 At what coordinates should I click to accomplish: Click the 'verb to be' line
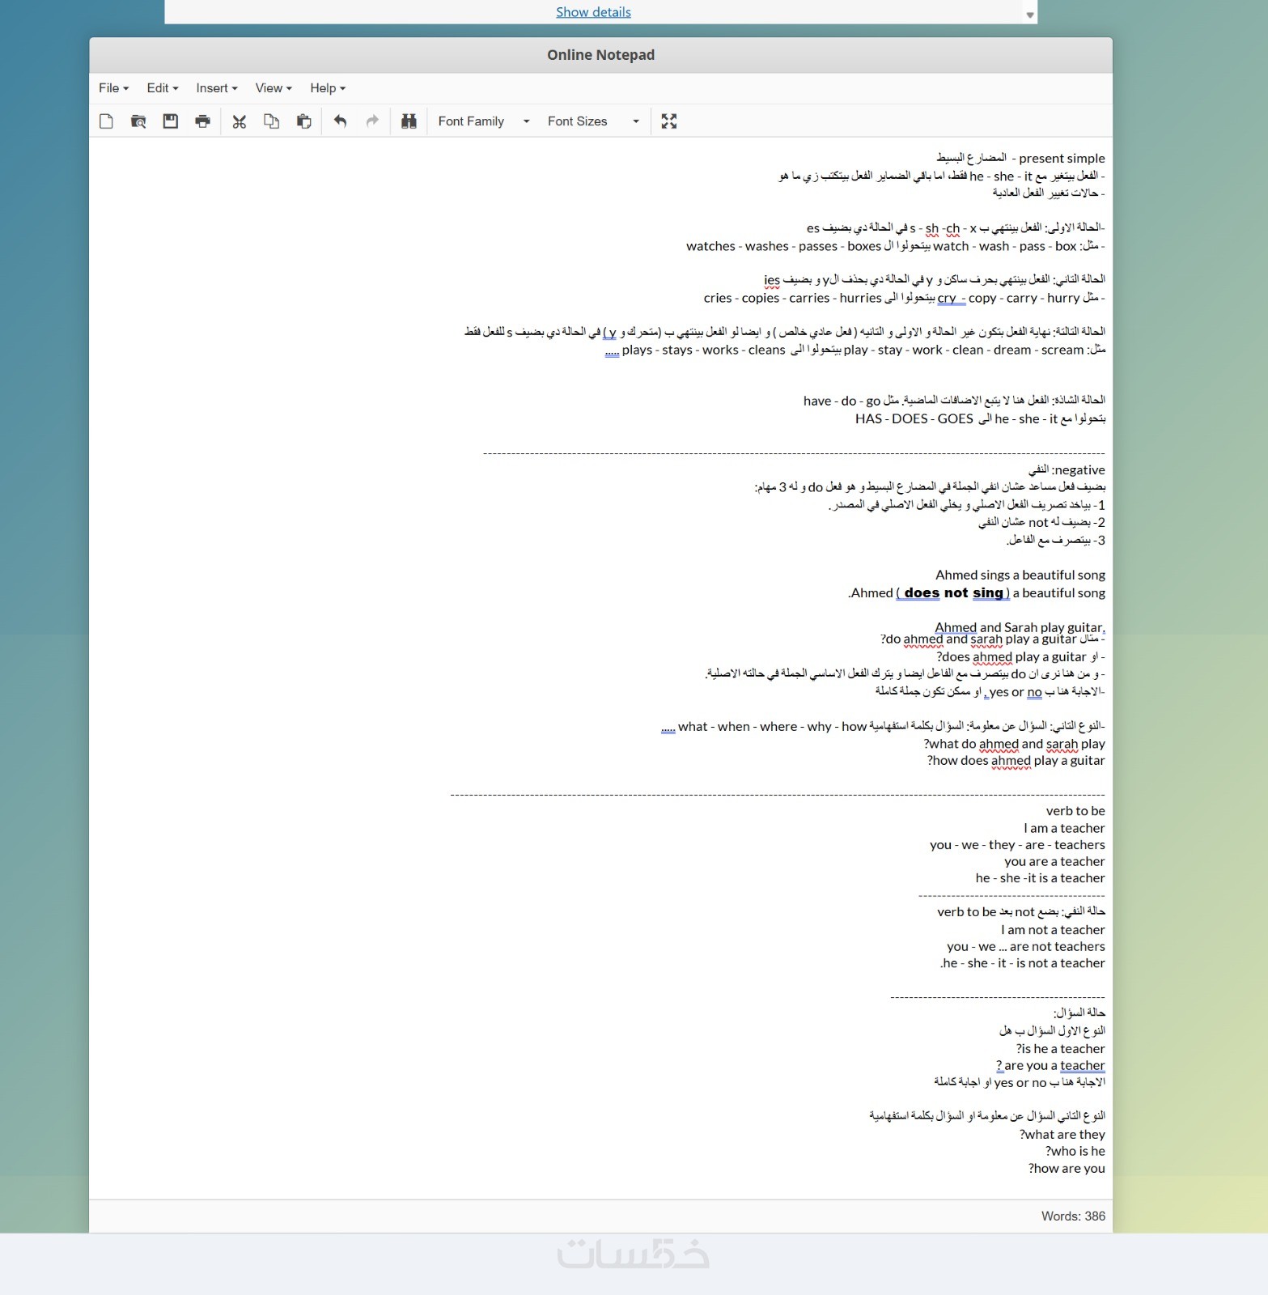tap(1075, 811)
